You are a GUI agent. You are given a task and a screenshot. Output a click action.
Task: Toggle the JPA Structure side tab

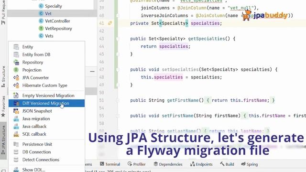[3, 140]
